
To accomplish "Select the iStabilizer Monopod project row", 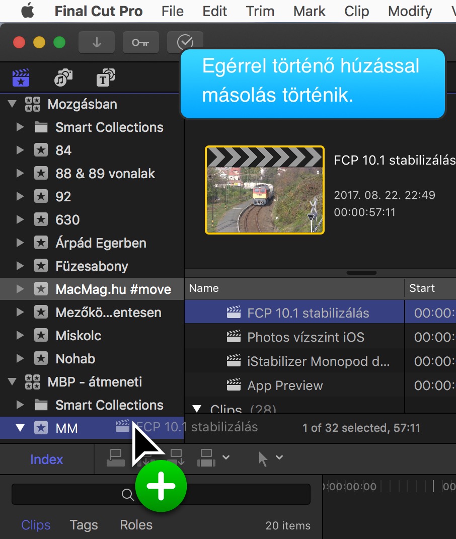I will point(320,361).
